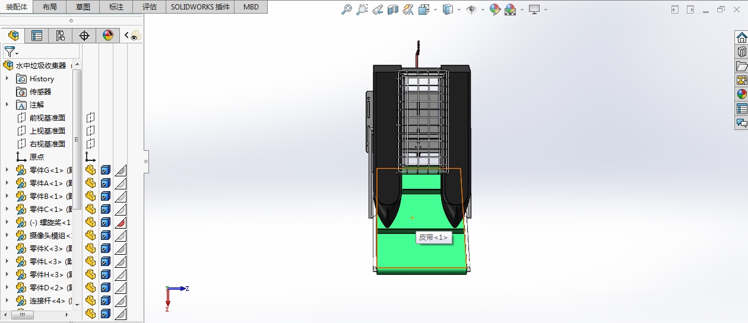Expand the 零件G<1> component node

coord(7,170)
